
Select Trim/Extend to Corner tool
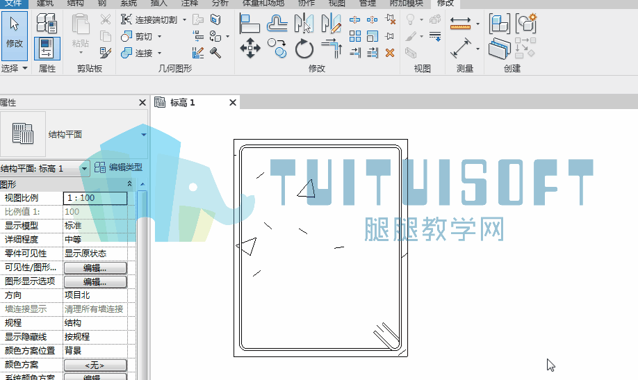(x=332, y=49)
